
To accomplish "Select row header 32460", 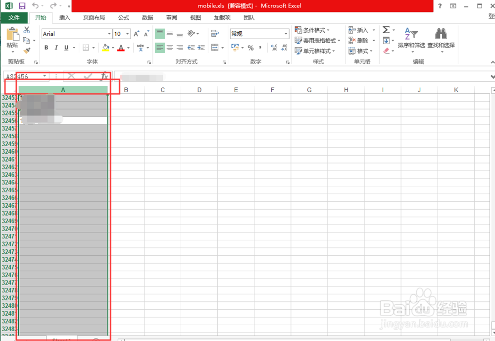I will (9, 151).
